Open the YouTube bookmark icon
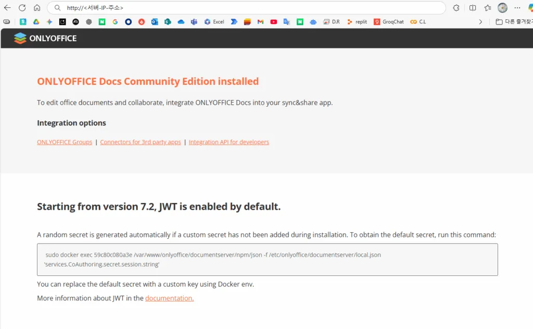The image size is (533, 329). (274, 22)
